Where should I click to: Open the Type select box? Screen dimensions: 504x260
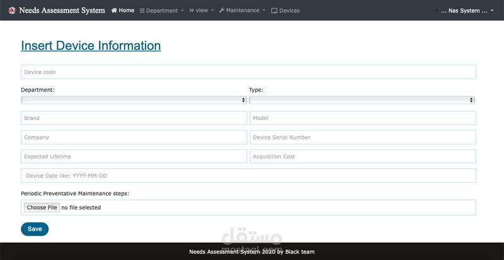(362, 100)
